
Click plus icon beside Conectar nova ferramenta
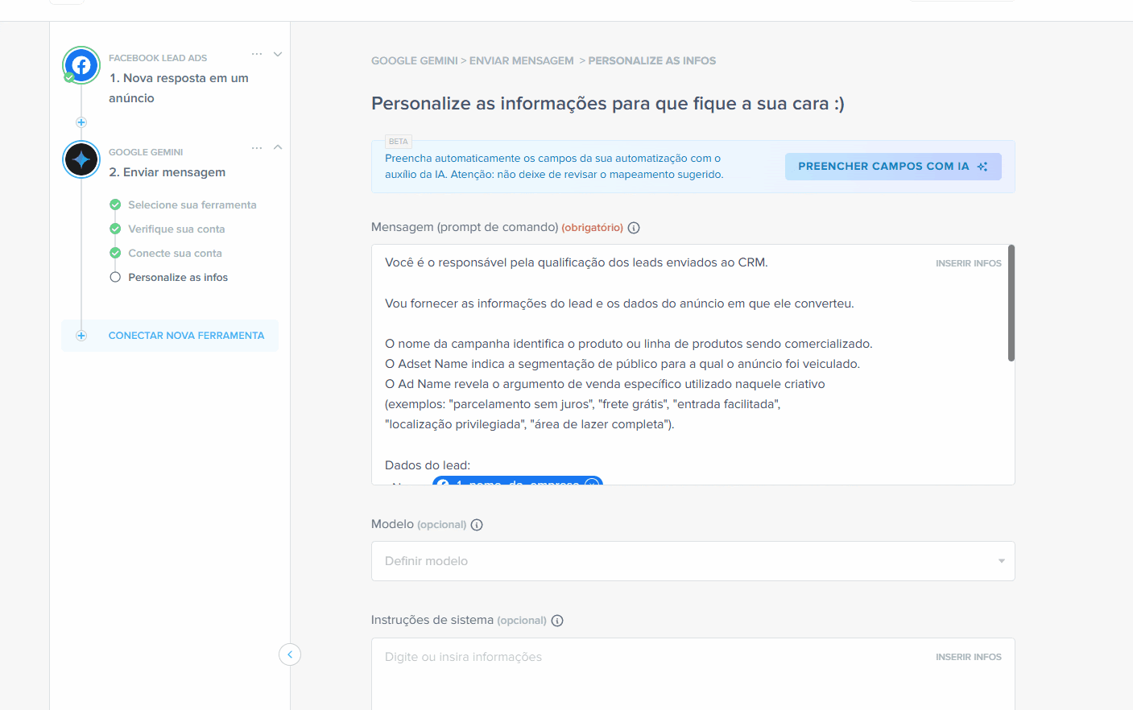tap(81, 336)
